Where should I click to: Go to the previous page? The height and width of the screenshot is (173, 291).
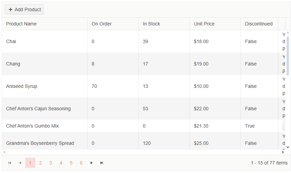pos(20,163)
